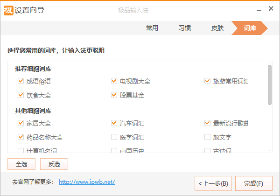This screenshot has width=280, height=196.
Task: Close the setup wizard window
Action: (271, 9)
